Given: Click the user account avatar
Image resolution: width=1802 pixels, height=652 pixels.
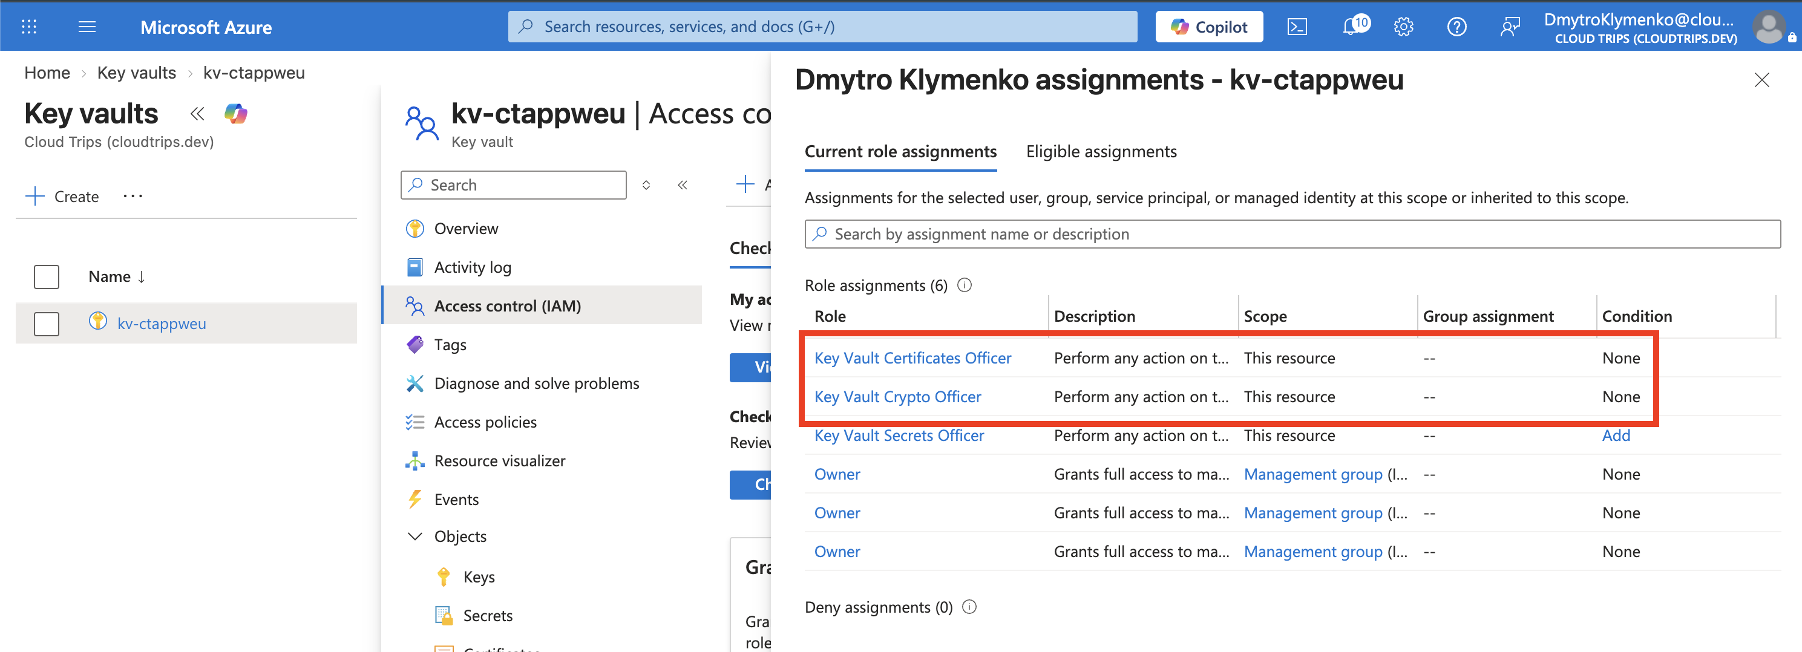Looking at the screenshot, I should pyautogui.click(x=1770, y=27).
